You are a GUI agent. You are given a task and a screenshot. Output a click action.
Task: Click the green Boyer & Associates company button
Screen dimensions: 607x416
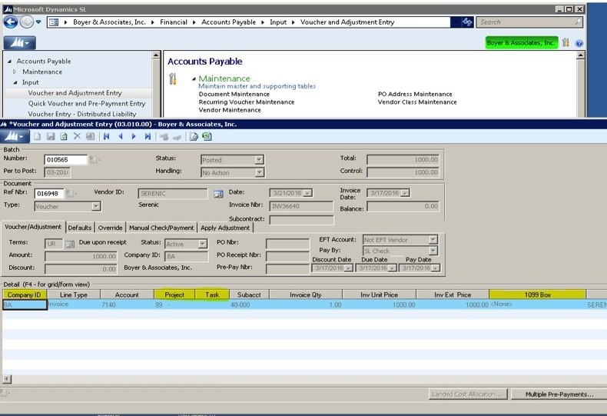pyautogui.click(x=522, y=42)
